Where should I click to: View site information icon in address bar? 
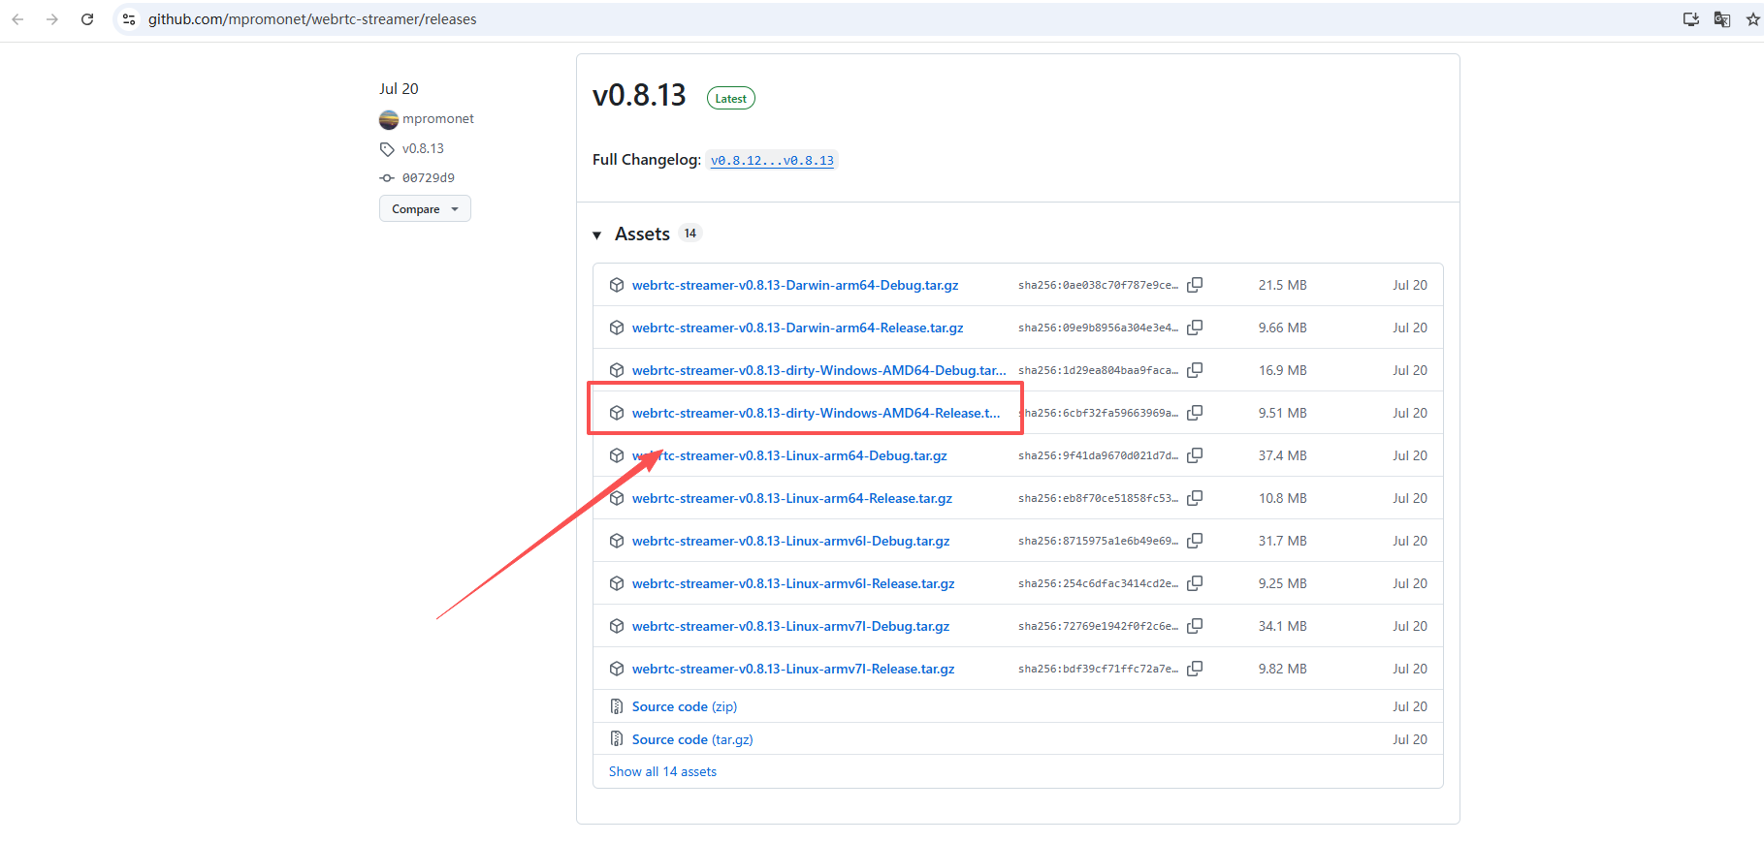click(x=129, y=19)
